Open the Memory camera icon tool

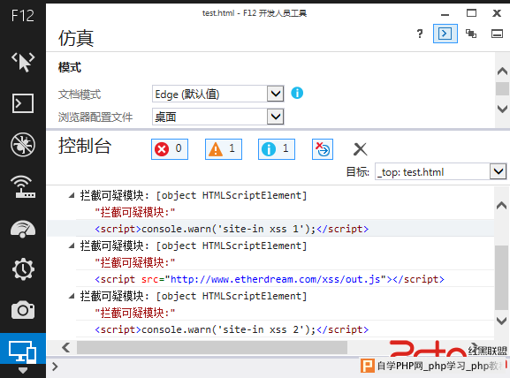pos(23,310)
